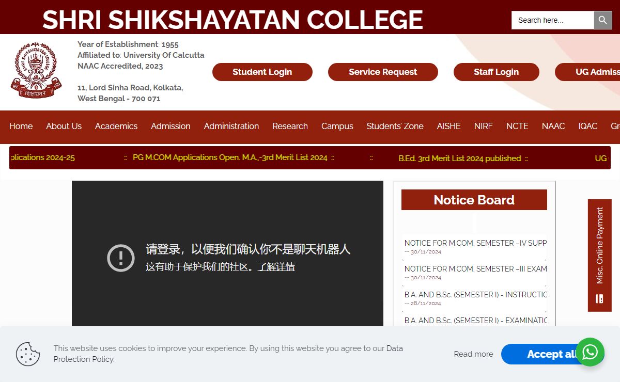Click the exclamation alert icon in video panel

(121, 258)
